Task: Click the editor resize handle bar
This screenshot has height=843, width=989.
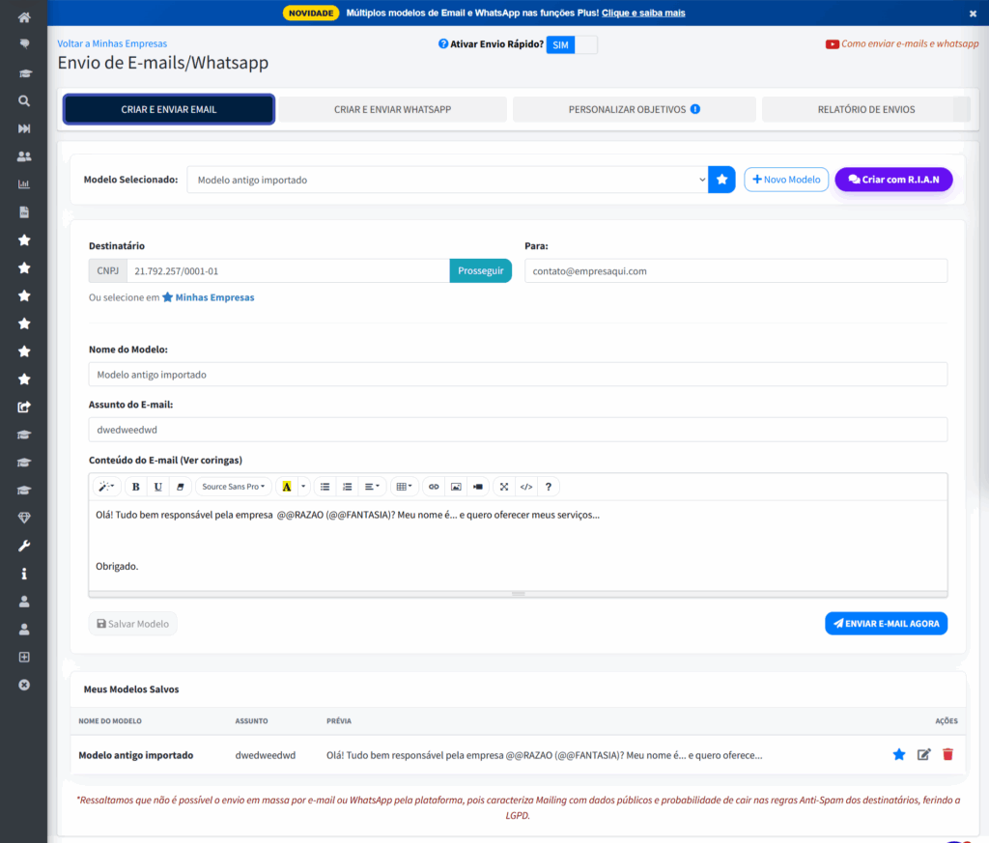Action: [518, 594]
